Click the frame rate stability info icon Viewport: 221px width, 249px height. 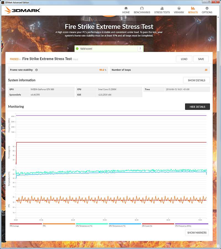36,70
